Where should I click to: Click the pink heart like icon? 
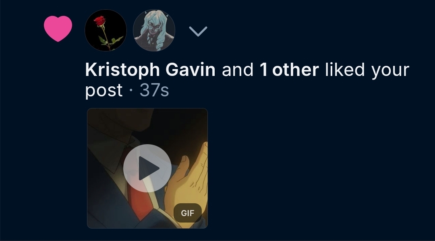click(x=58, y=29)
